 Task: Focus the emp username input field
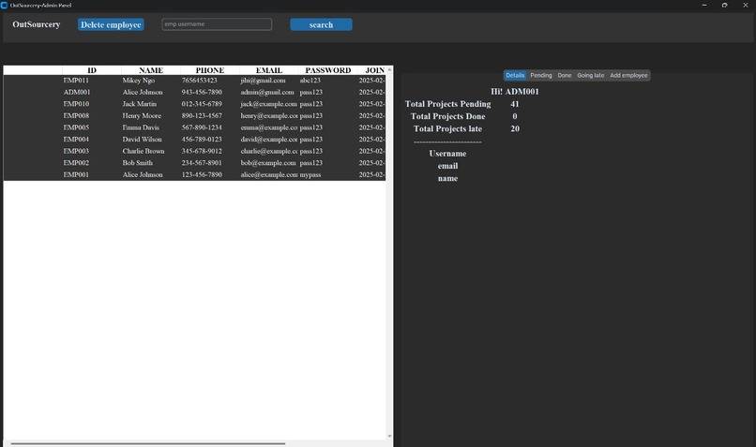click(x=217, y=24)
